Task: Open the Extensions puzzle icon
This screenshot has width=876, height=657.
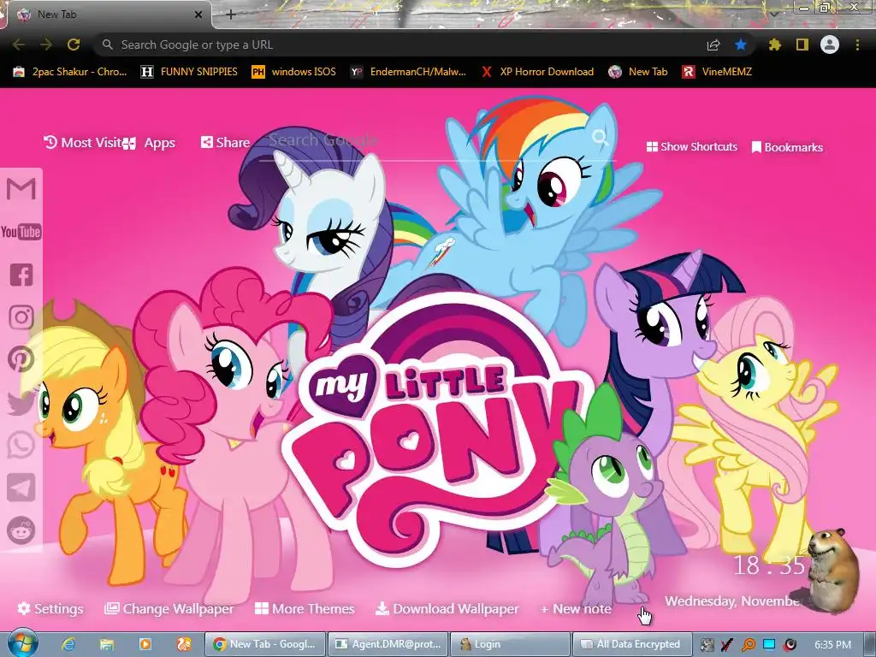Action: coord(775,44)
